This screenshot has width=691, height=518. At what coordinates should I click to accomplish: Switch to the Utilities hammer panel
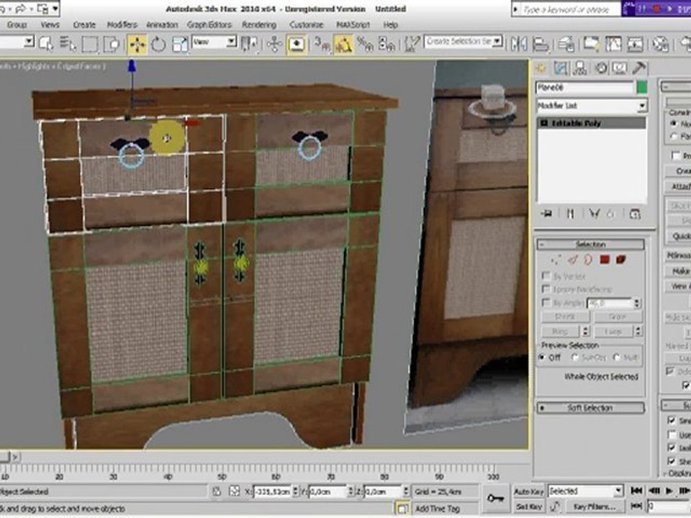coord(639,68)
